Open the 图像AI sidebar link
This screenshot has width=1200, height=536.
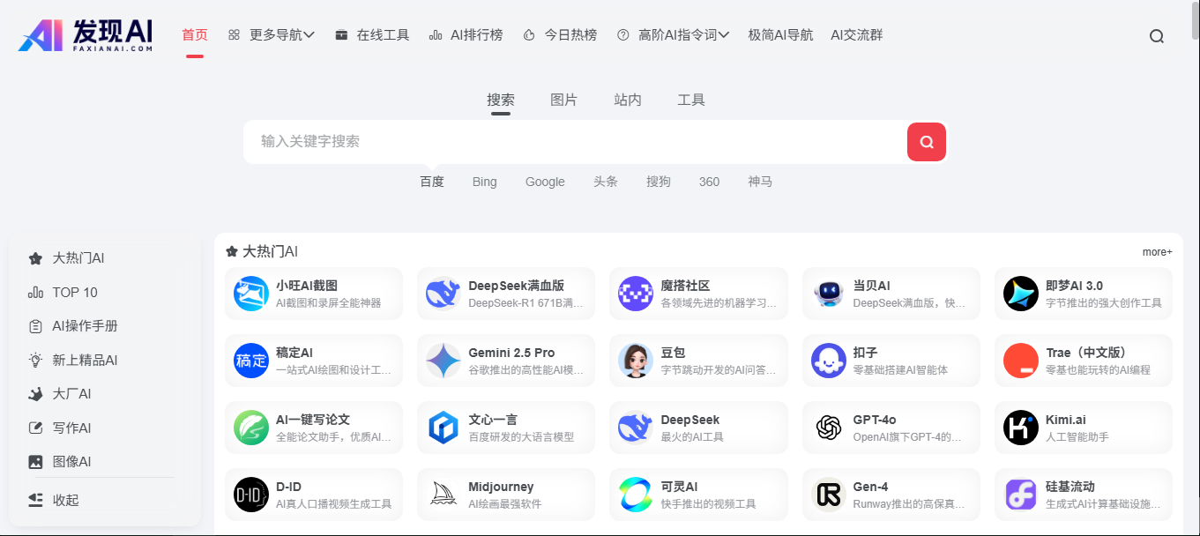[x=71, y=461]
